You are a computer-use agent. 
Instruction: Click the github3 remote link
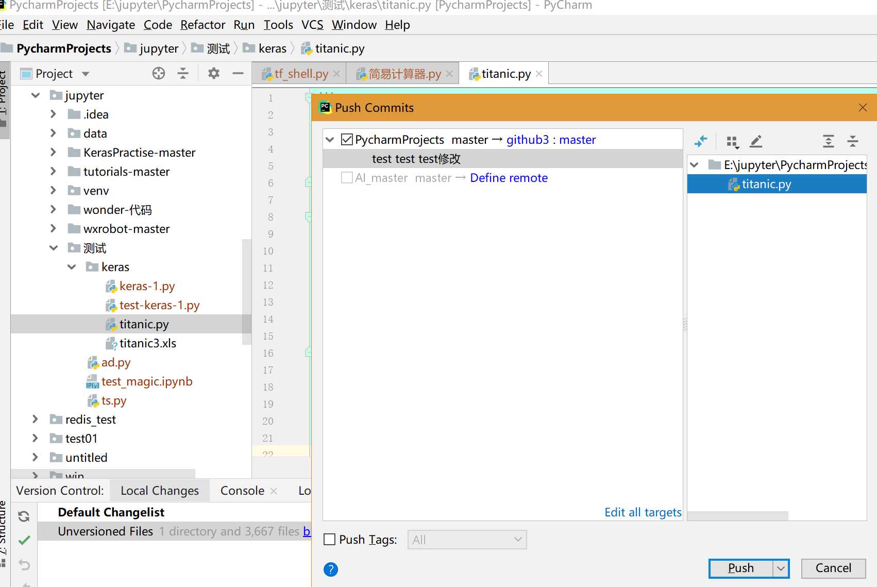coord(528,140)
